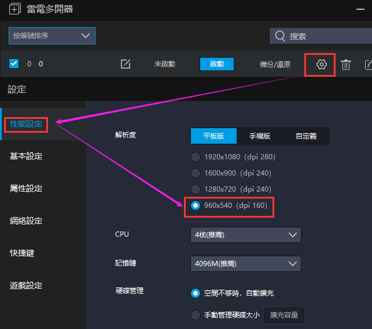Image resolution: width=372 pixels, height=329 pixels.
Task: Click the rename edit icon for instance 0
Action: 126,64
